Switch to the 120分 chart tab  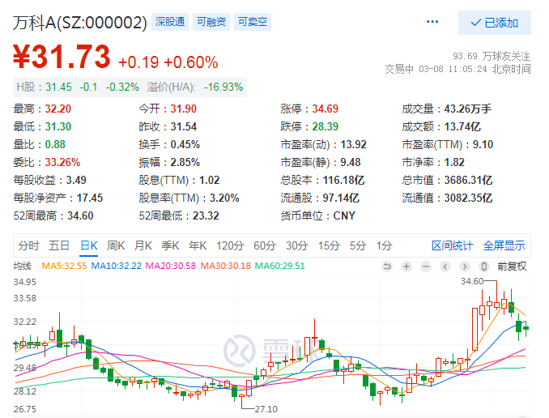pos(230,245)
